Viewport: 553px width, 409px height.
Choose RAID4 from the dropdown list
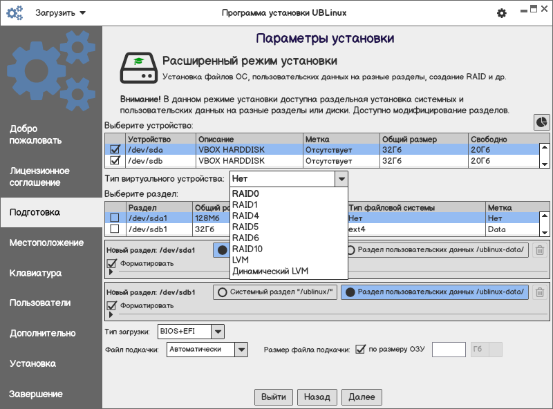(x=288, y=216)
